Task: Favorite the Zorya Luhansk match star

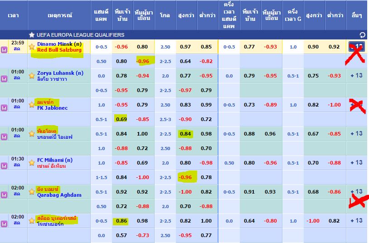Action: click(x=32, y=76)
